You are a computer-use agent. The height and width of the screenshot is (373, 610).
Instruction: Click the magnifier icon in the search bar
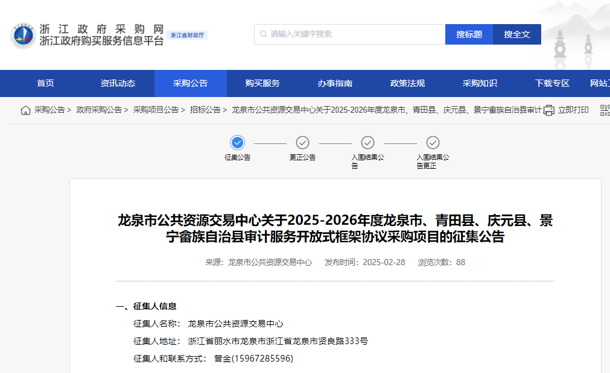(x=262, y=34)
